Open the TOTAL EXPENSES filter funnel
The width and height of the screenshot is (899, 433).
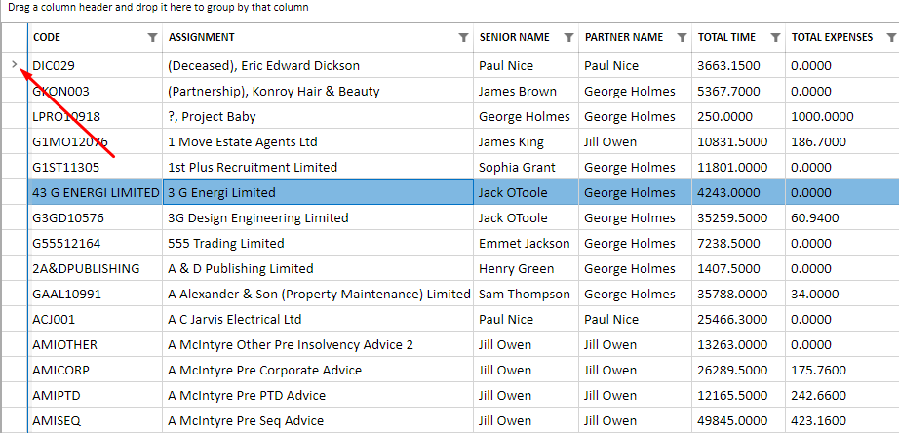pyautogui.click(x=891, y=38)
